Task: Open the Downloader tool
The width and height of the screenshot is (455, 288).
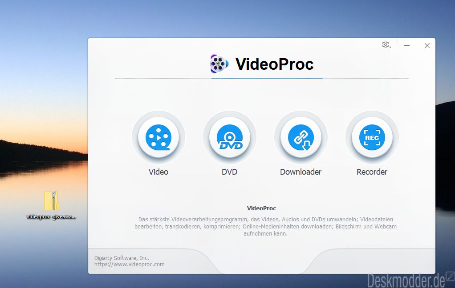Action: coord(301,137)
